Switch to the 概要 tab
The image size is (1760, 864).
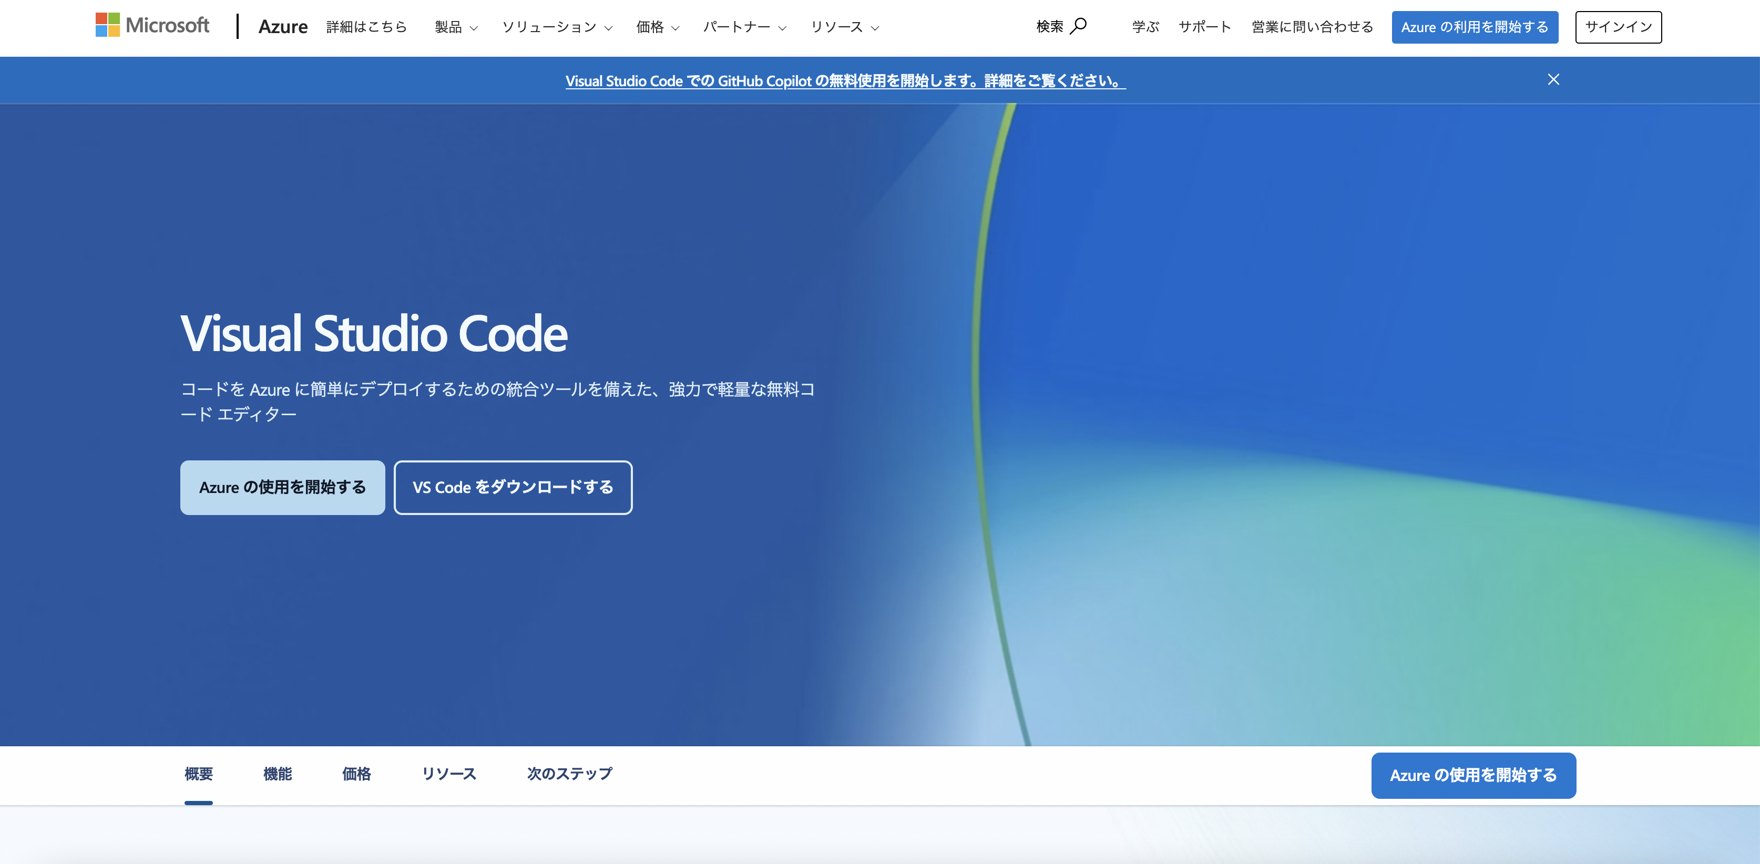coord(199,774)
